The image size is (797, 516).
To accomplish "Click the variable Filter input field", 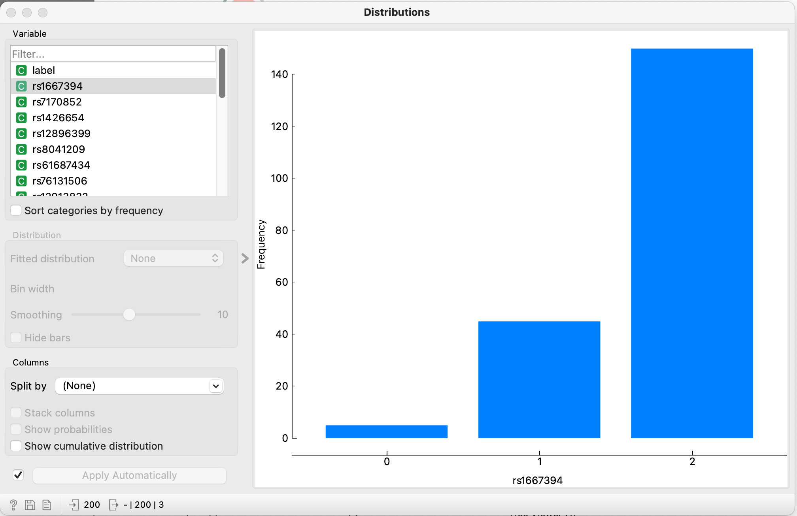I will [113, 54].
